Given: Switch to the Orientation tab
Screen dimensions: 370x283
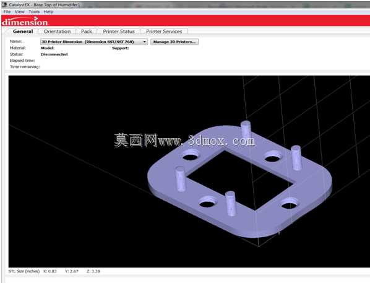Looking at the screenshot, I should click(x=57, y=32).
